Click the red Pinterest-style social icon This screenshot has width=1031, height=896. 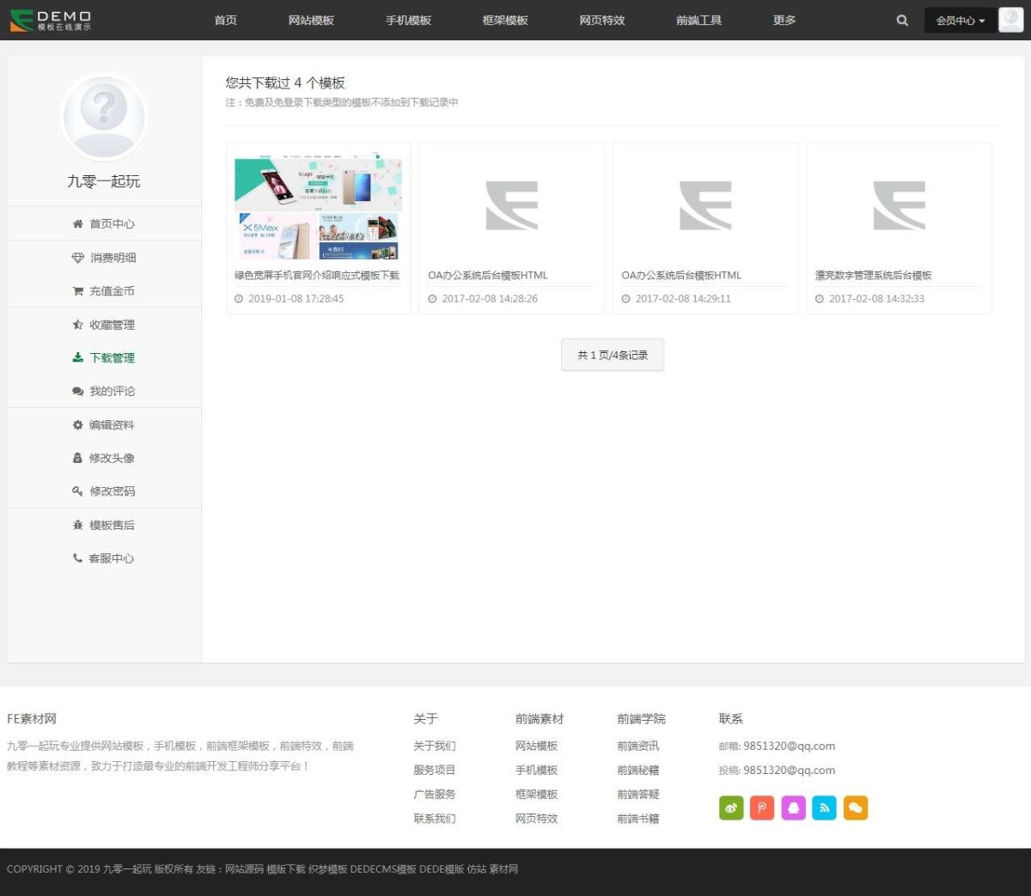762,808
